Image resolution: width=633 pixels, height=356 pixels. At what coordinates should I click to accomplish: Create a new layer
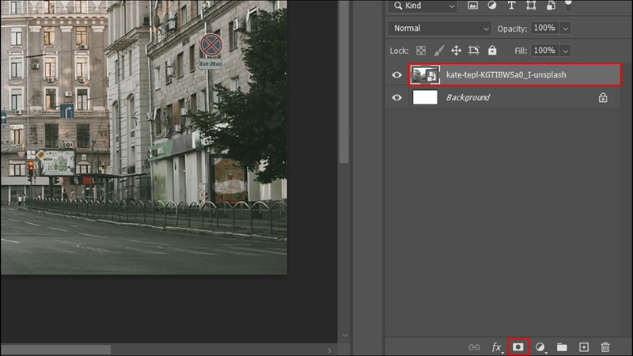pos(584,347)
